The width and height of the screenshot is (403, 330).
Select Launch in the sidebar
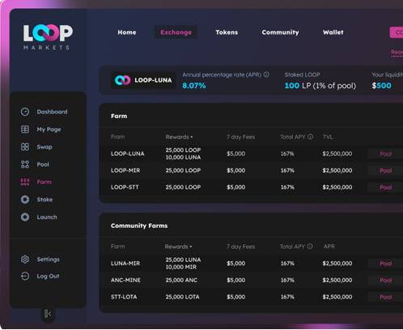[x=47, y=217]
